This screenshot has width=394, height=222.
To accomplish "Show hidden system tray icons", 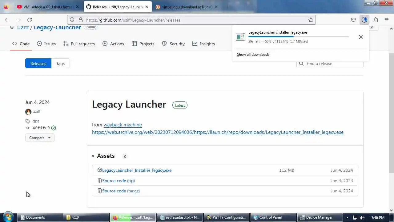I will [x=347, y=218].
